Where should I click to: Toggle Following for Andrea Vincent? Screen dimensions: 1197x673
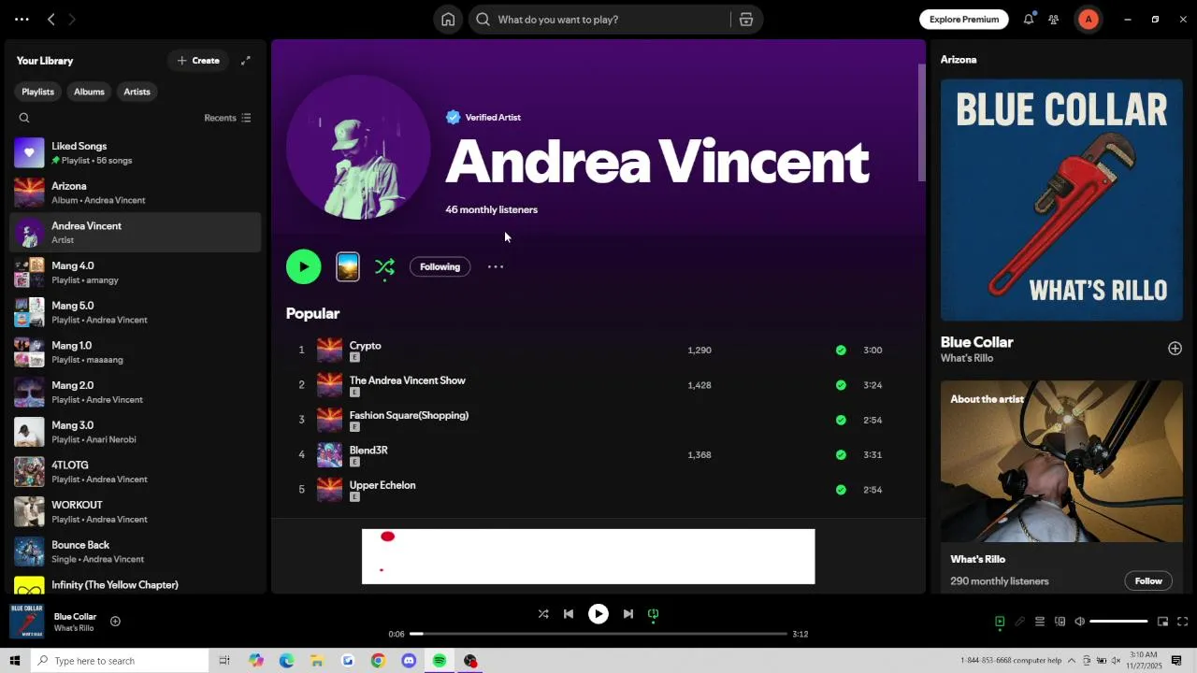pos(440,267)
